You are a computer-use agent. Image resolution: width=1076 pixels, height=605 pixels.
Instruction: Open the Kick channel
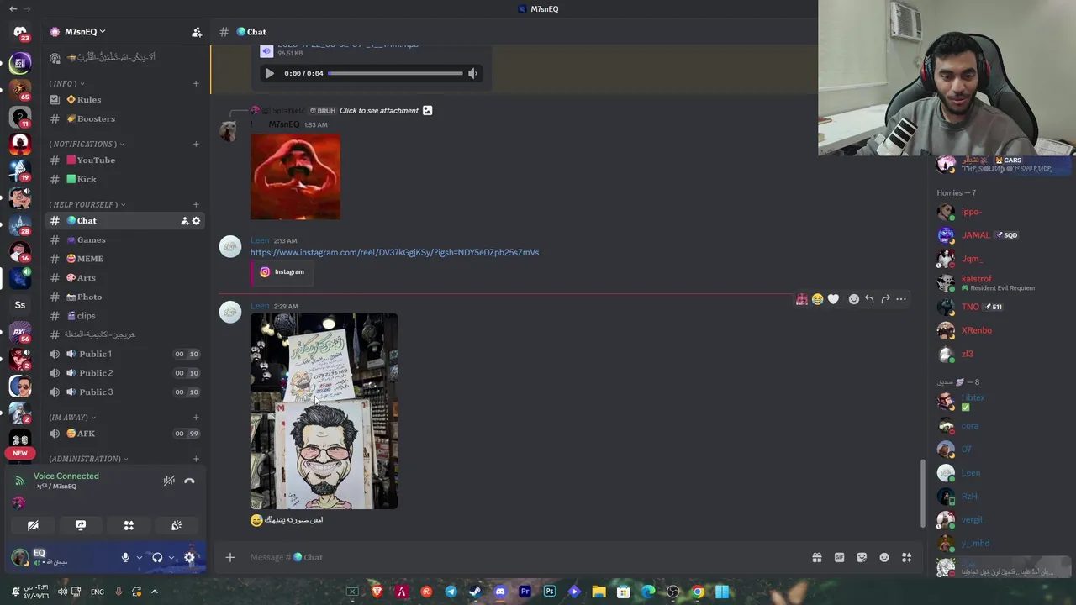pyautogui.click(x=124, y=179)
